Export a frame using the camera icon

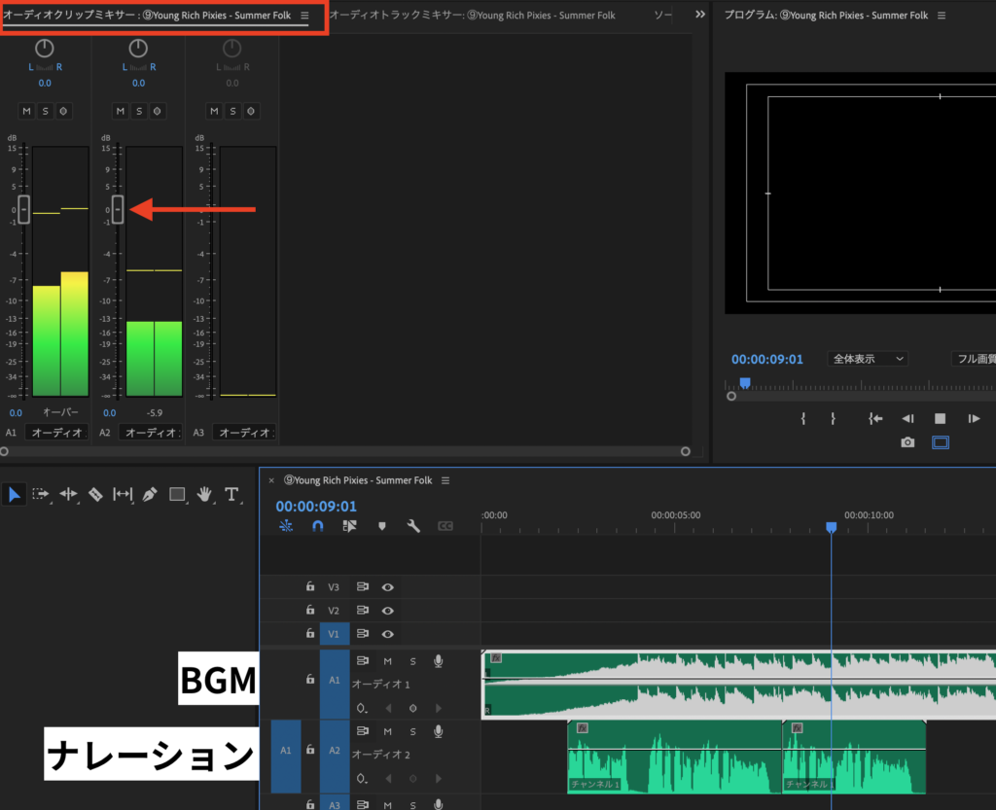pos(907,441)
